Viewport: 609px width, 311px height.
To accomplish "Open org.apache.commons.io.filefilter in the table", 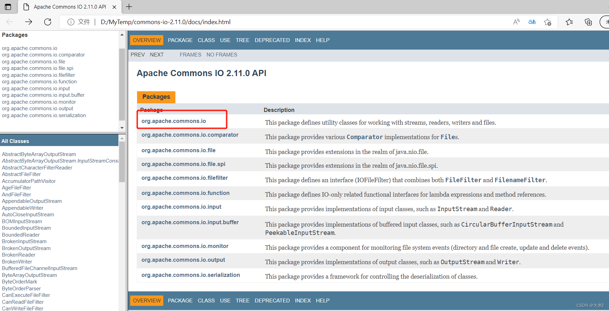I will point(185,178).
